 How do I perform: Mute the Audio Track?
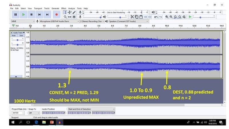pyautogui.click(x=14, y=36)
